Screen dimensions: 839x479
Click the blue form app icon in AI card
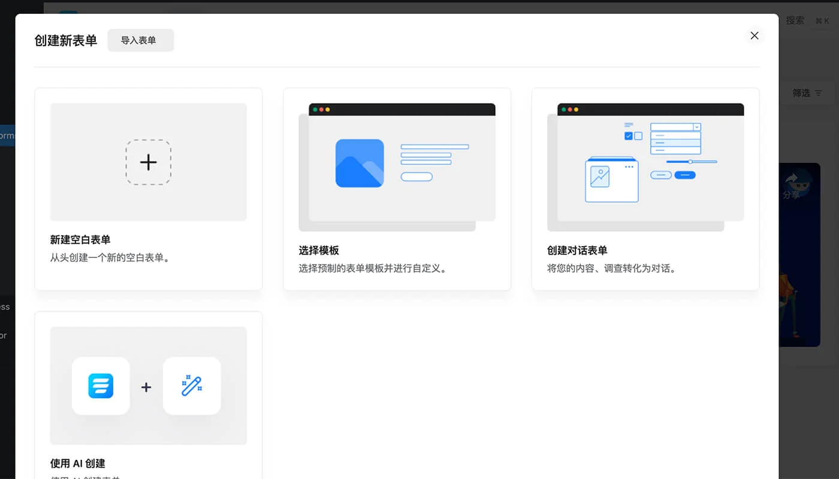pos(100,386)
